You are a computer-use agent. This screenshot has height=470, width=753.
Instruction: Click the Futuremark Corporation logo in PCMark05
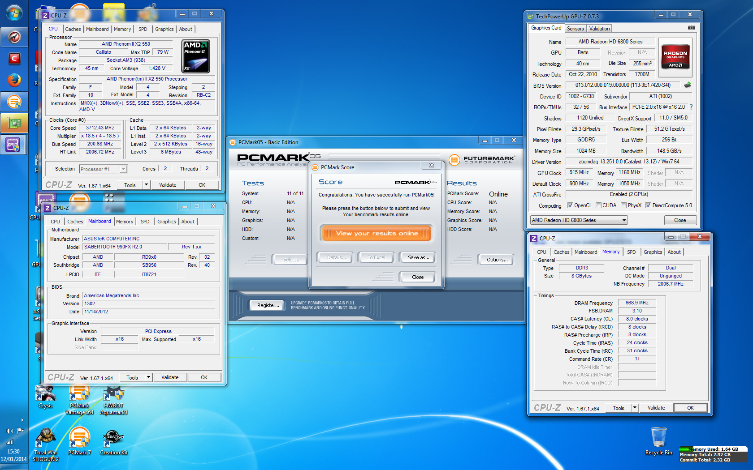(x=481, y=160)
